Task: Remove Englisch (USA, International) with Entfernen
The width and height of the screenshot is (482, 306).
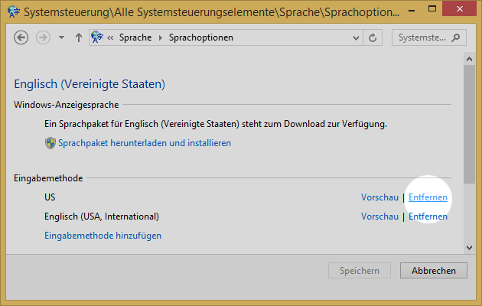Action: pyautogui.click(x=428, y=216)
